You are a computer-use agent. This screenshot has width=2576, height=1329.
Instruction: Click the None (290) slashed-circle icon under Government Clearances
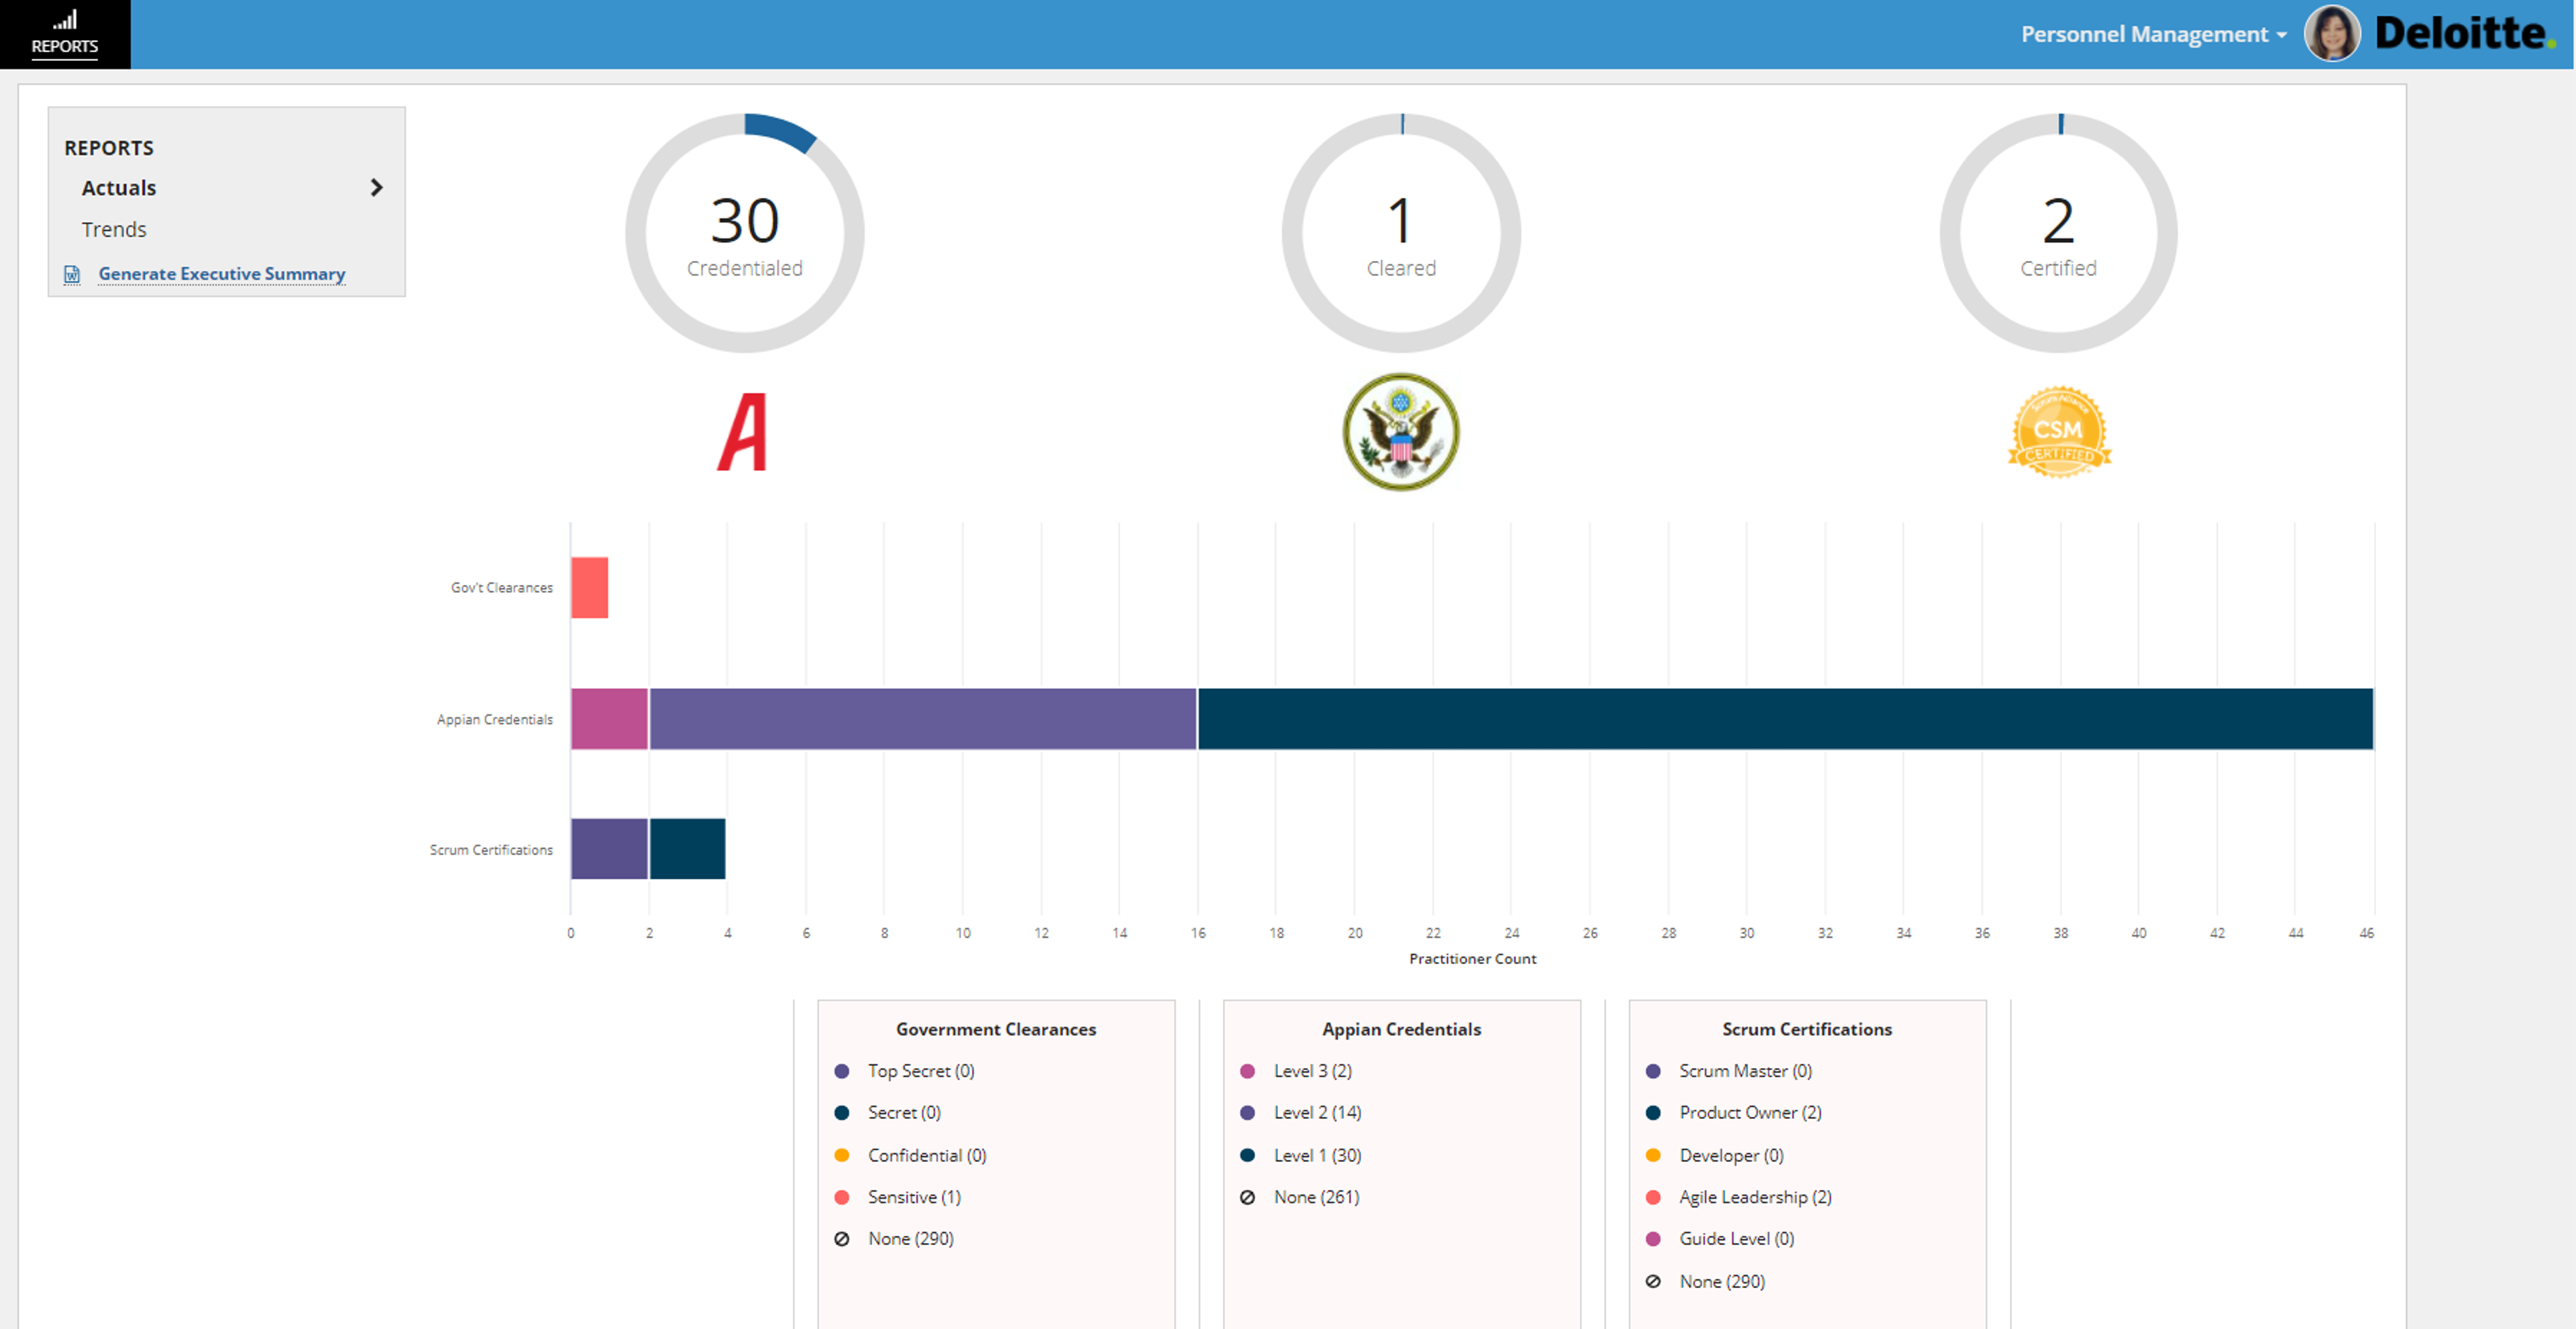[842, 1239]
